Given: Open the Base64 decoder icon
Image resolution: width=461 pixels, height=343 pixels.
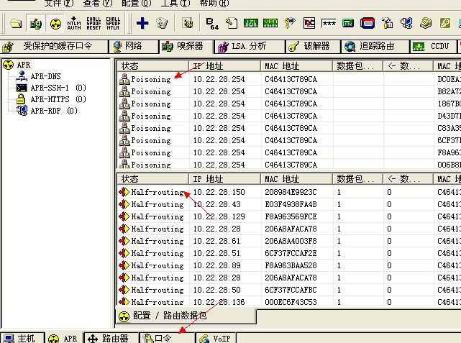Looking at the screenshot, I should click(212, 24).
